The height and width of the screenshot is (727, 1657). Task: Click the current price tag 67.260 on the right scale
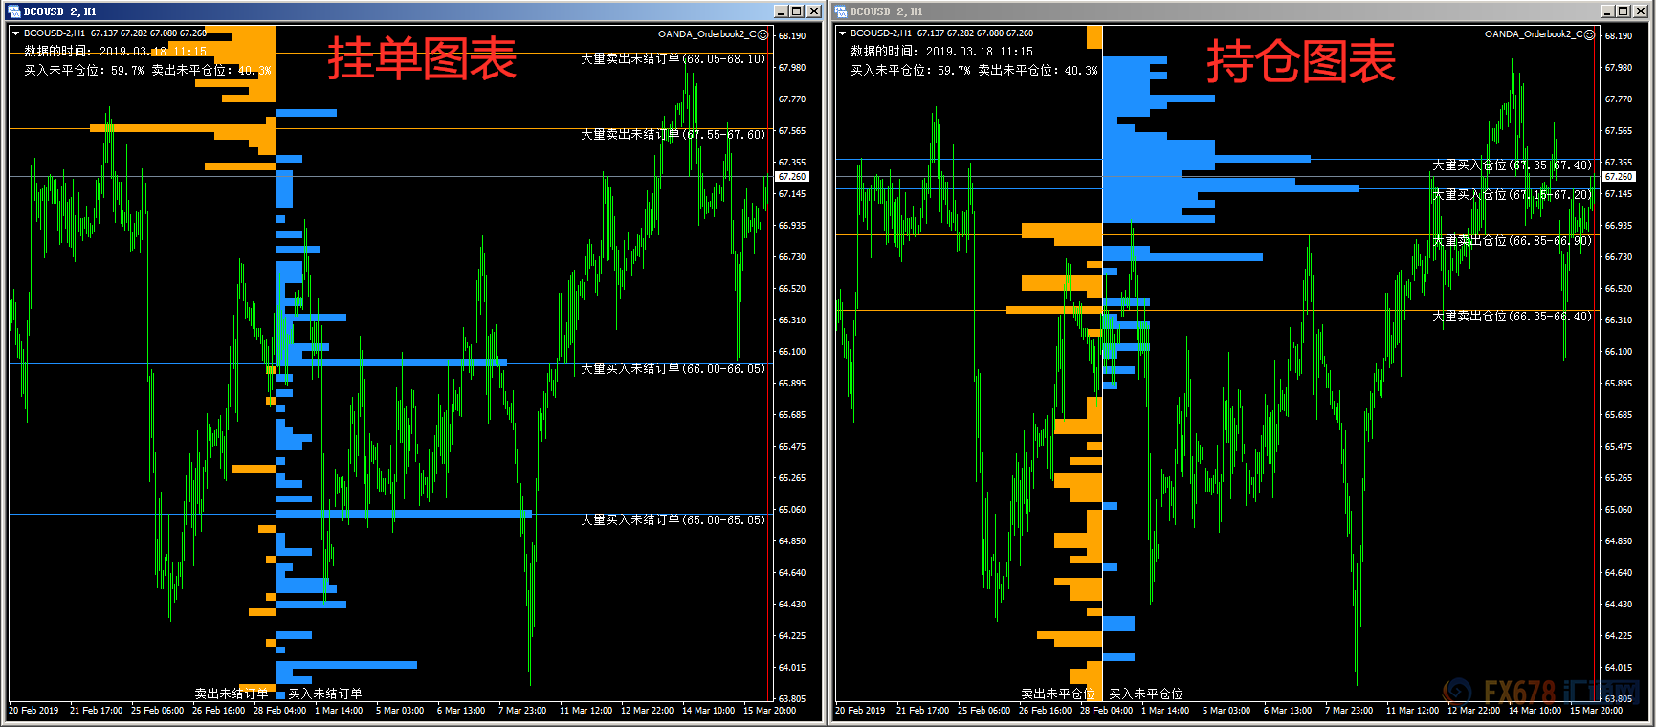(x=1619, y=177)
